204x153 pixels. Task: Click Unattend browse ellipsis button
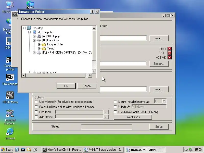pos(106,112)
